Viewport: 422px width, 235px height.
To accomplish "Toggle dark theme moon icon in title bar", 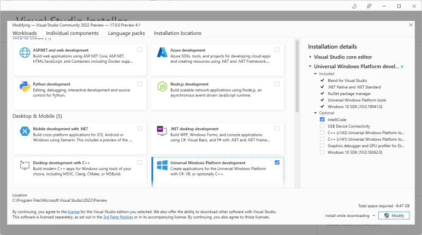I will pos(354,6).
